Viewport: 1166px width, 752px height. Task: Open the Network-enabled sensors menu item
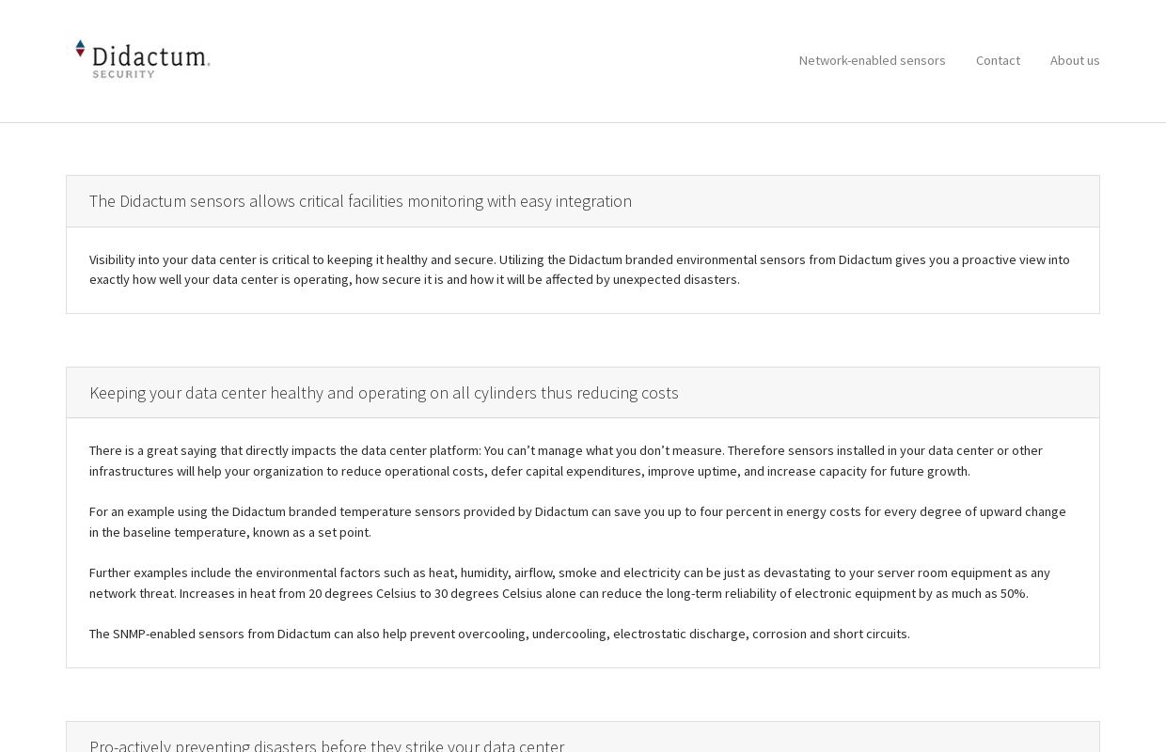coord(872,60)
